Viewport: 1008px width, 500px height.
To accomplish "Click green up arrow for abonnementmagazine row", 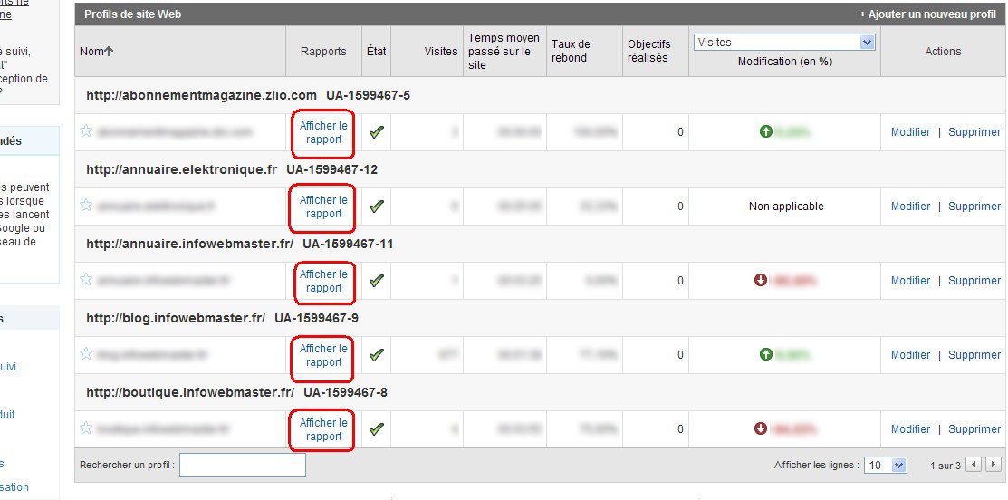I will pyautogui.click(x=765, y=132).
